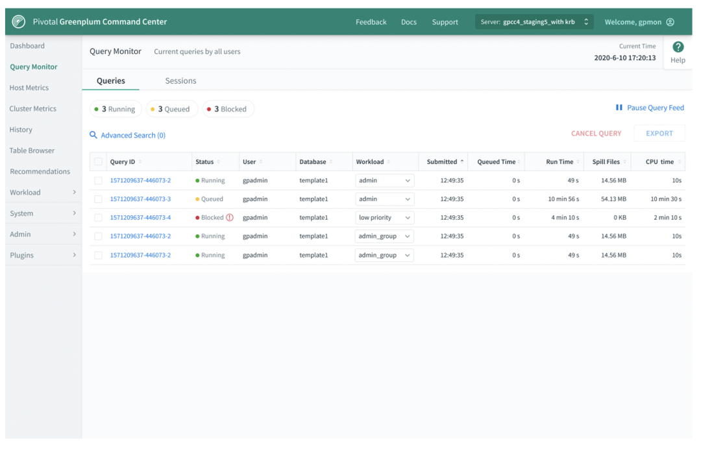Select the Queries tab
The height and width of the screenshot is (452, 701).
pos(111,81)
